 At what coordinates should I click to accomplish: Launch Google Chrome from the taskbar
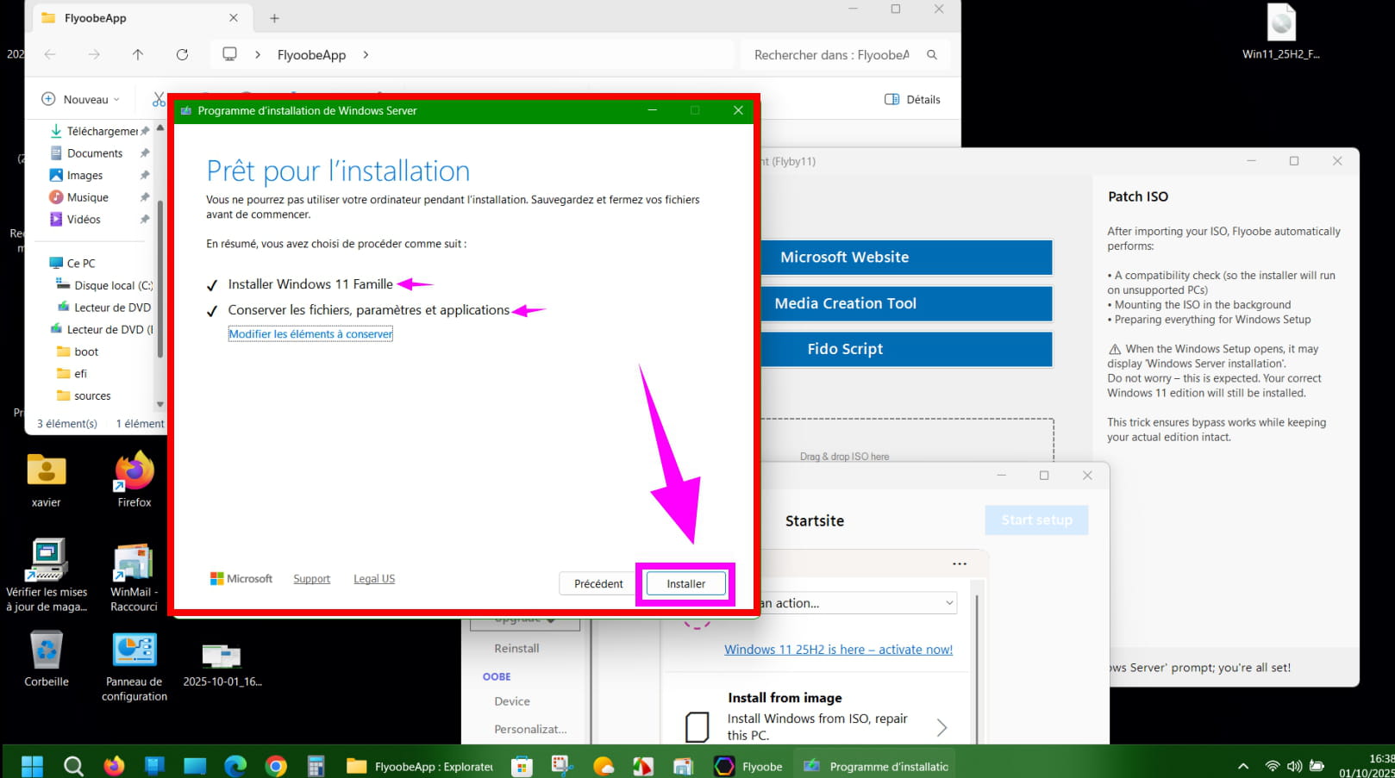[276, 766]
